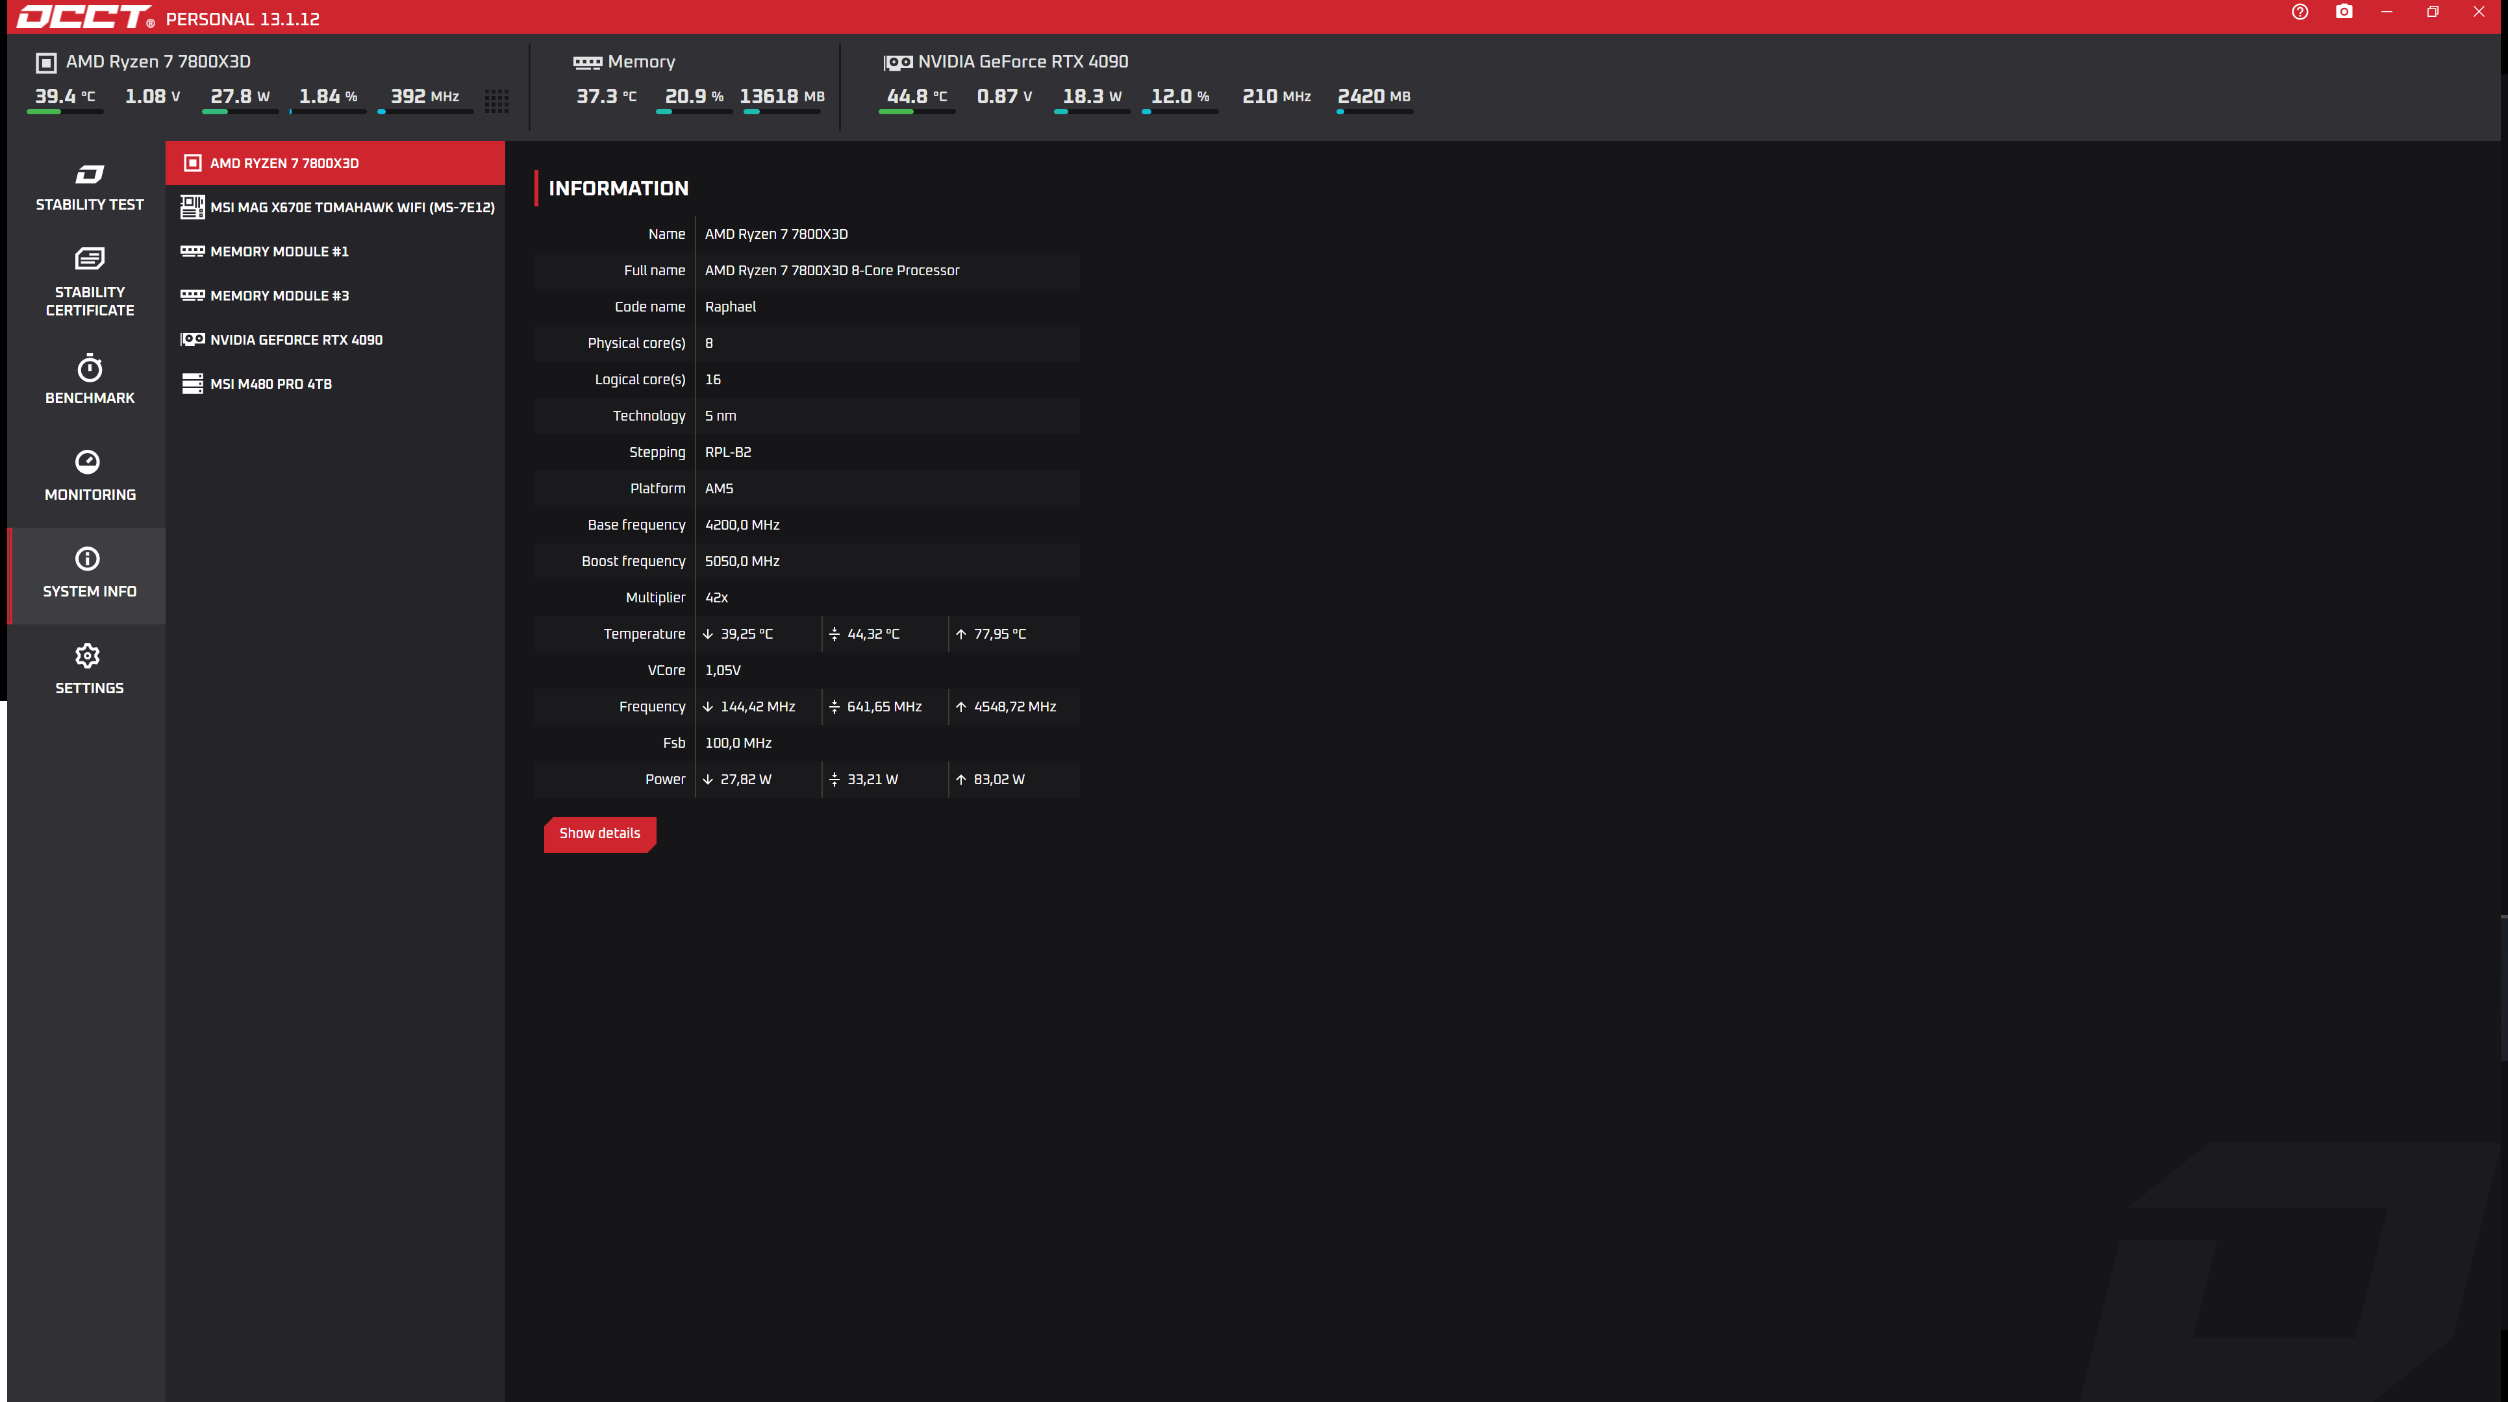This screenshot has width=2508, height=1402.
Task: Select AMD Ryzen 7 7800X3D in the device list
Action: (335, 164)
